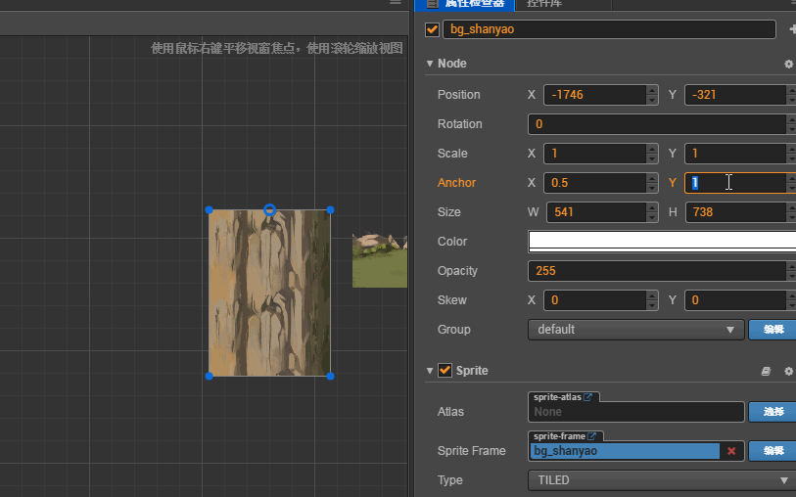Click the Skew Y input field
The width and height of the screenshot is (796, 497).
click(735, 300)
